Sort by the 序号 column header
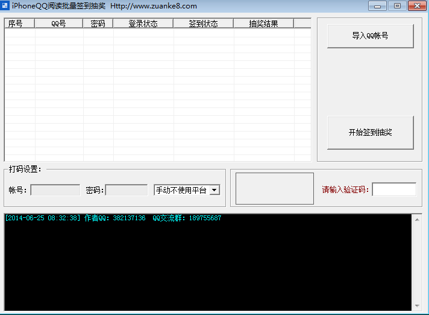 [x=19, y=24]
